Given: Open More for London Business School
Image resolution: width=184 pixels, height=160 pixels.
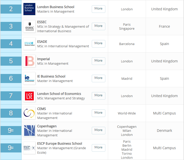Looking at the screenshot, I should click(x=99, y=9).
